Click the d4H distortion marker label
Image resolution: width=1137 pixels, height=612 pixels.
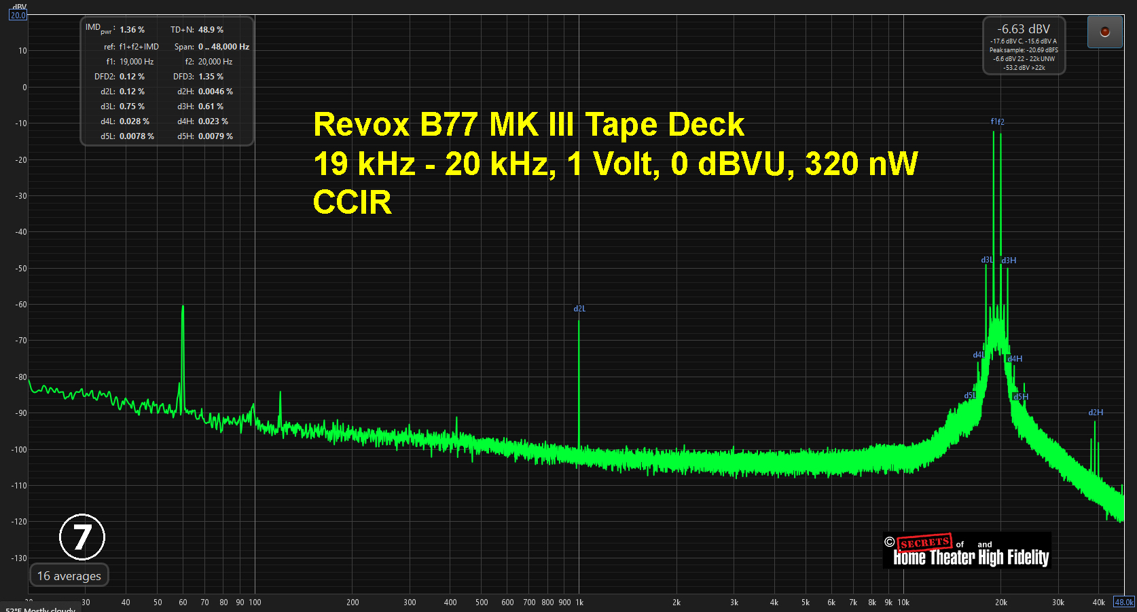tap(1015, 359)
